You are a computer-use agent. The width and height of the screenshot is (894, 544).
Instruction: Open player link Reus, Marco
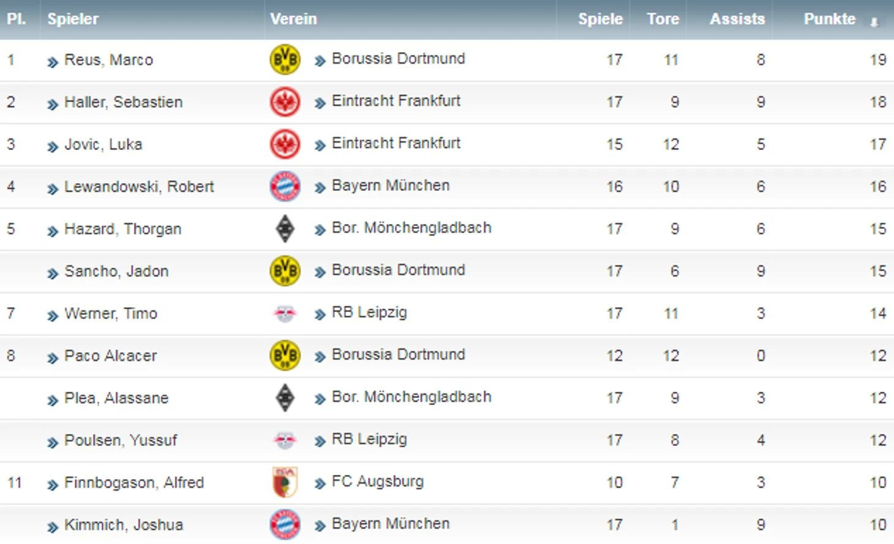coord(108,60)
